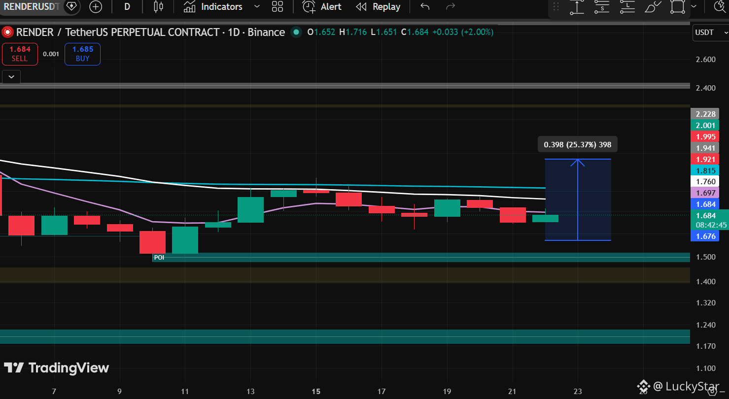Open indicator templates grid icon
The width and height of the screenshot is (729, 399).
(278, 7)
